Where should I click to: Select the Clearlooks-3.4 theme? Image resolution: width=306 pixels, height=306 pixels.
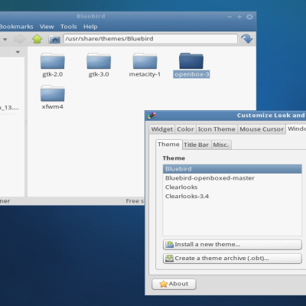[x=233, y=197]
